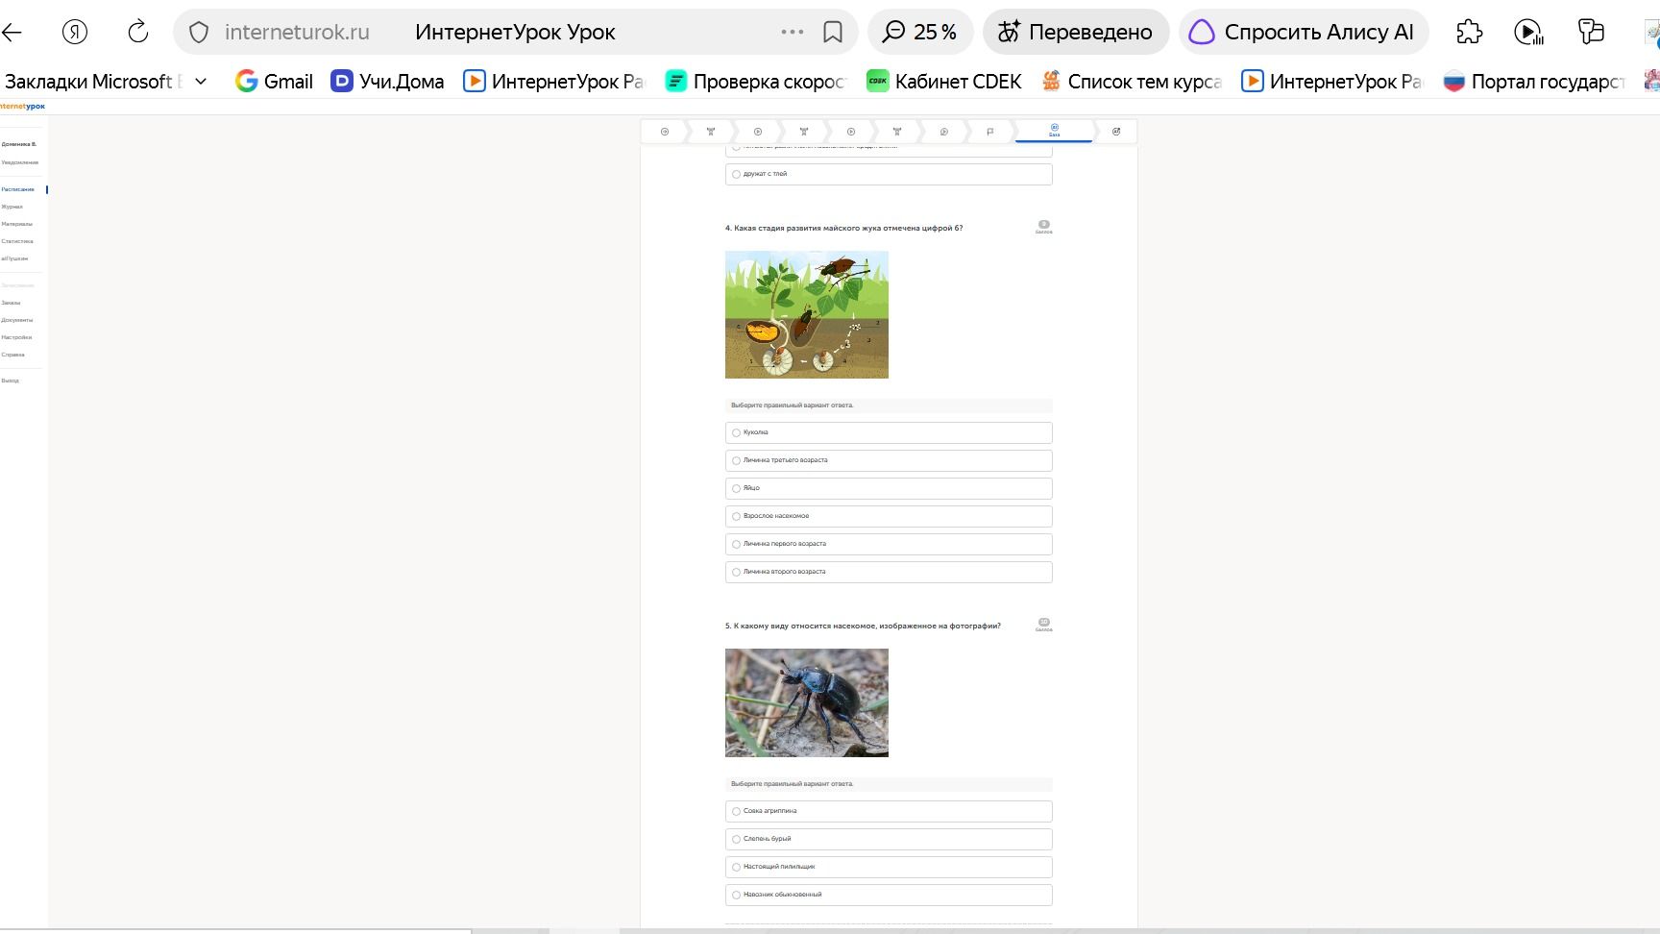Click the Спросить Алису AI button
Image resolution: width=1660 pixels, height=934 pixels.
(x=1304, y=32)
